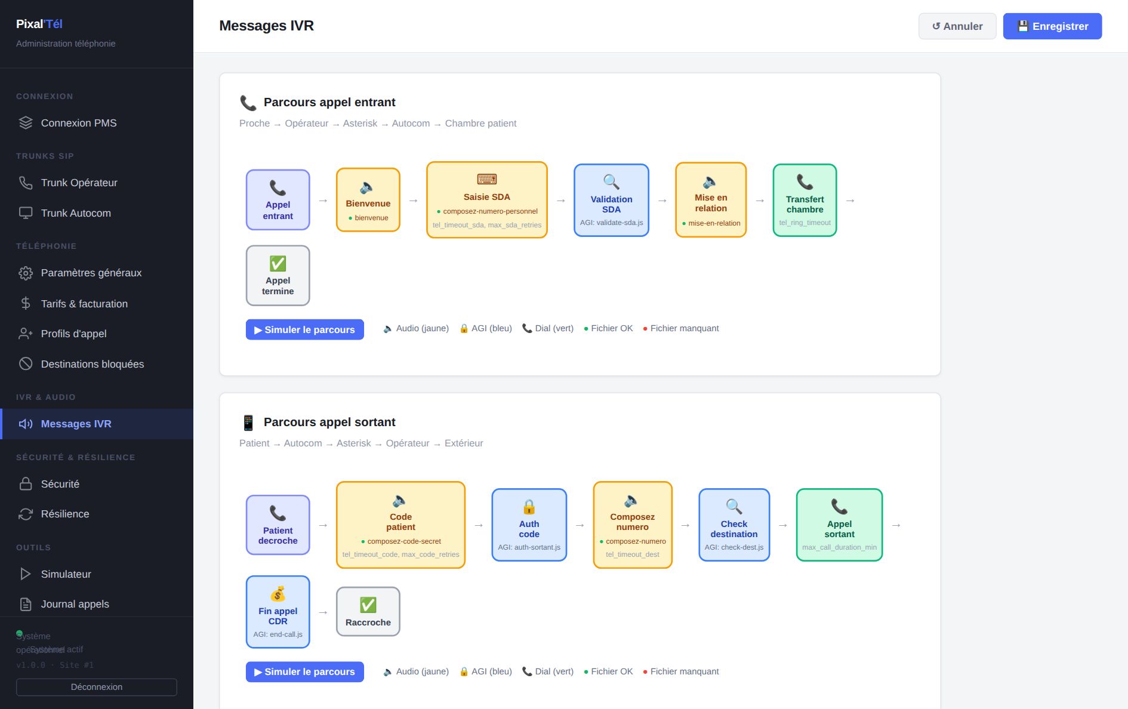The width and height of the screenshot is (1128, 709).
Task: Select the Raccroche node
Action: (368, 612)
